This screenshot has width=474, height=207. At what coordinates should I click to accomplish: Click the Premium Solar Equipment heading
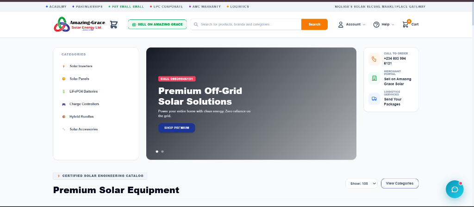tap(116, 190)
